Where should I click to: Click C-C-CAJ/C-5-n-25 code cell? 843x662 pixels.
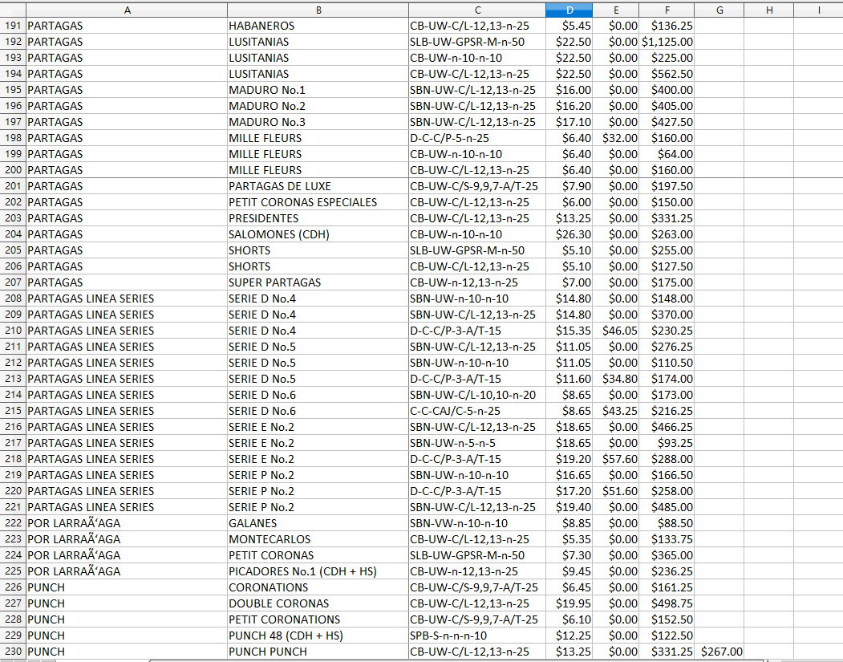pyautogui.click(x=477, y=411)
